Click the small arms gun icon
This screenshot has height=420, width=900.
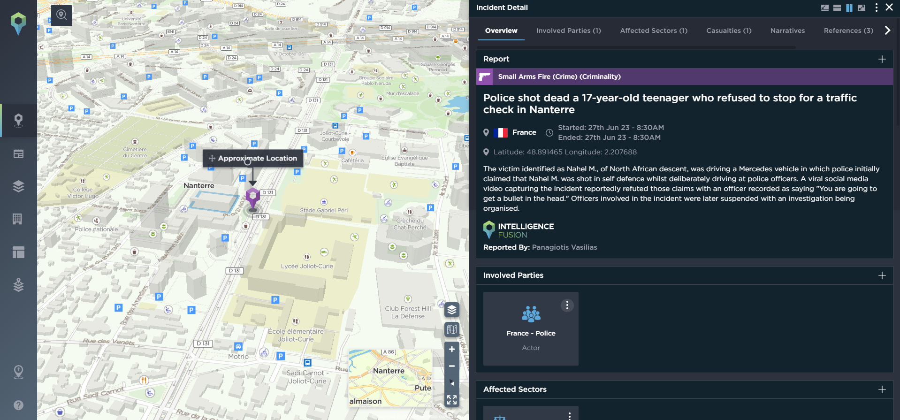[x=484, y=76]
